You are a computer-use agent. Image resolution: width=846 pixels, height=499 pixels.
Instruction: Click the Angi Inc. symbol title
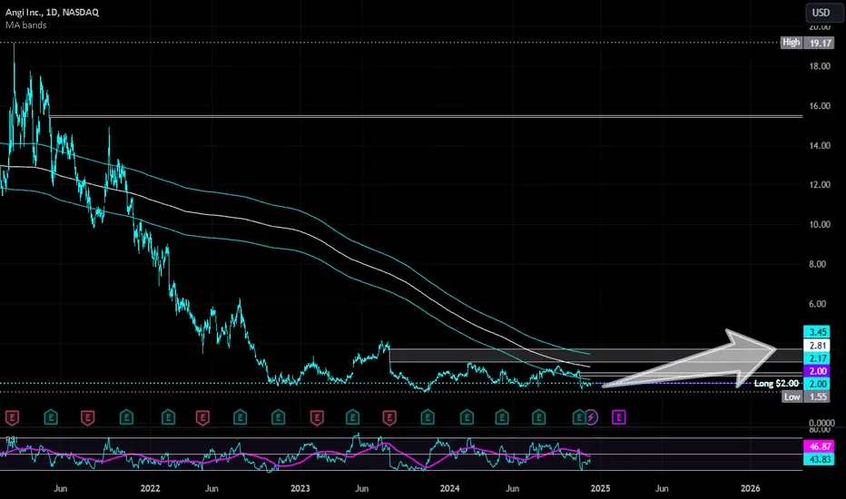[52, 12]
